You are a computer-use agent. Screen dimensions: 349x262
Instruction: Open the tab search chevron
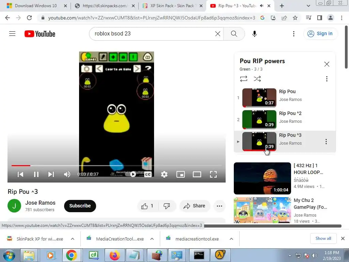[308, 6]
